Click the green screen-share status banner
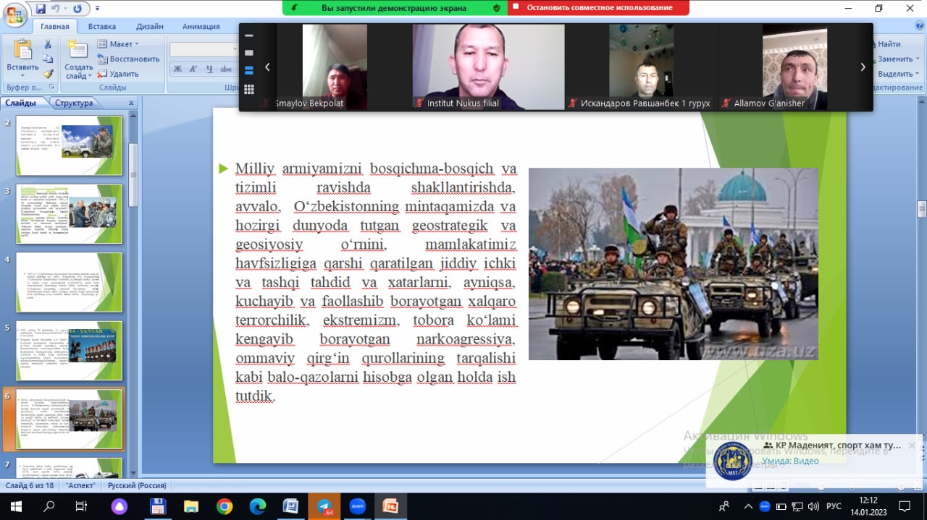This screenshot has width=927, height=520. click(394, 8)
